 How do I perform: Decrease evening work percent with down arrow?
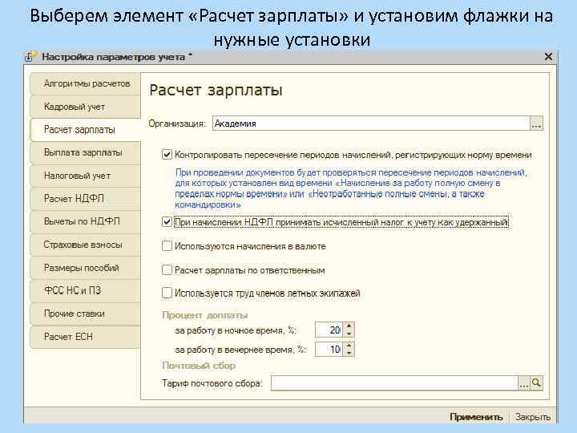(x=349, y=353)
